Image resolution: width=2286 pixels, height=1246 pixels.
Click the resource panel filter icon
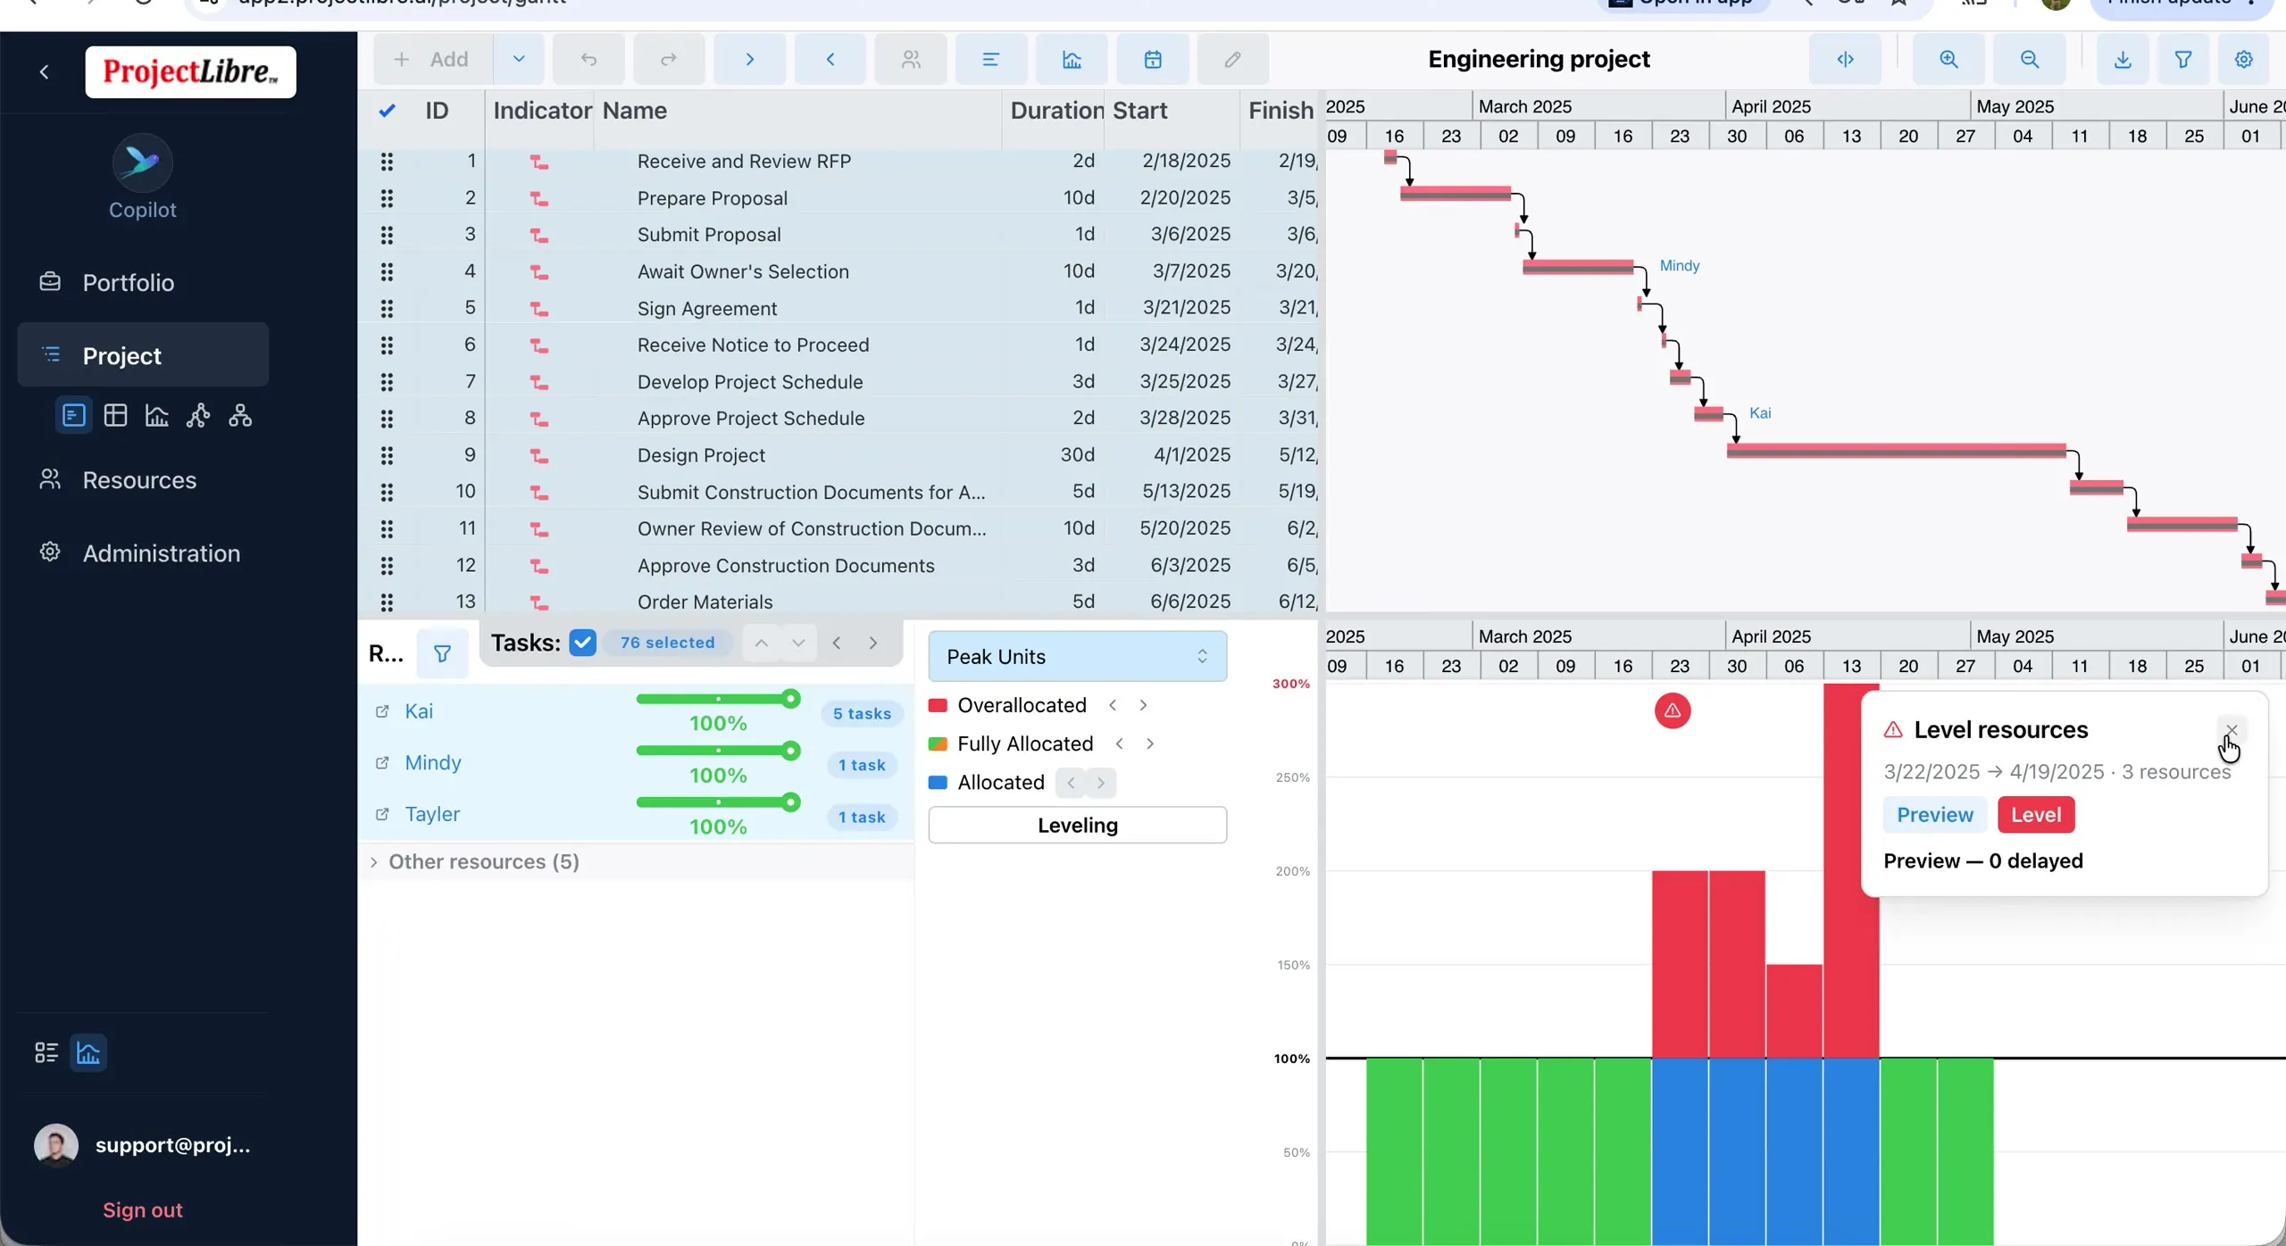[442, 653]
